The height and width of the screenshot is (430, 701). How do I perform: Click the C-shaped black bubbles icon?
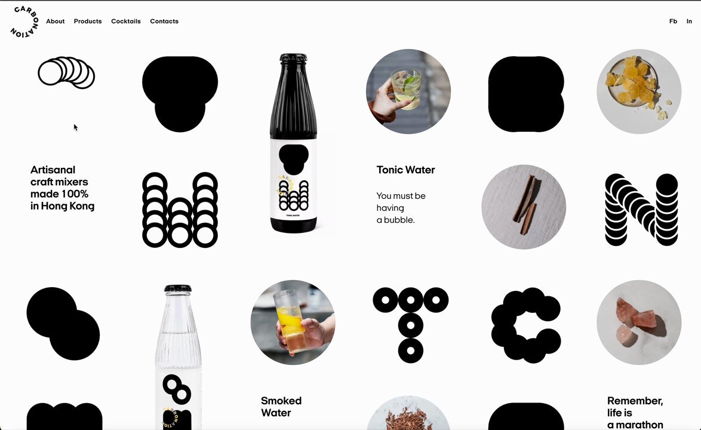tap(525, 325)
